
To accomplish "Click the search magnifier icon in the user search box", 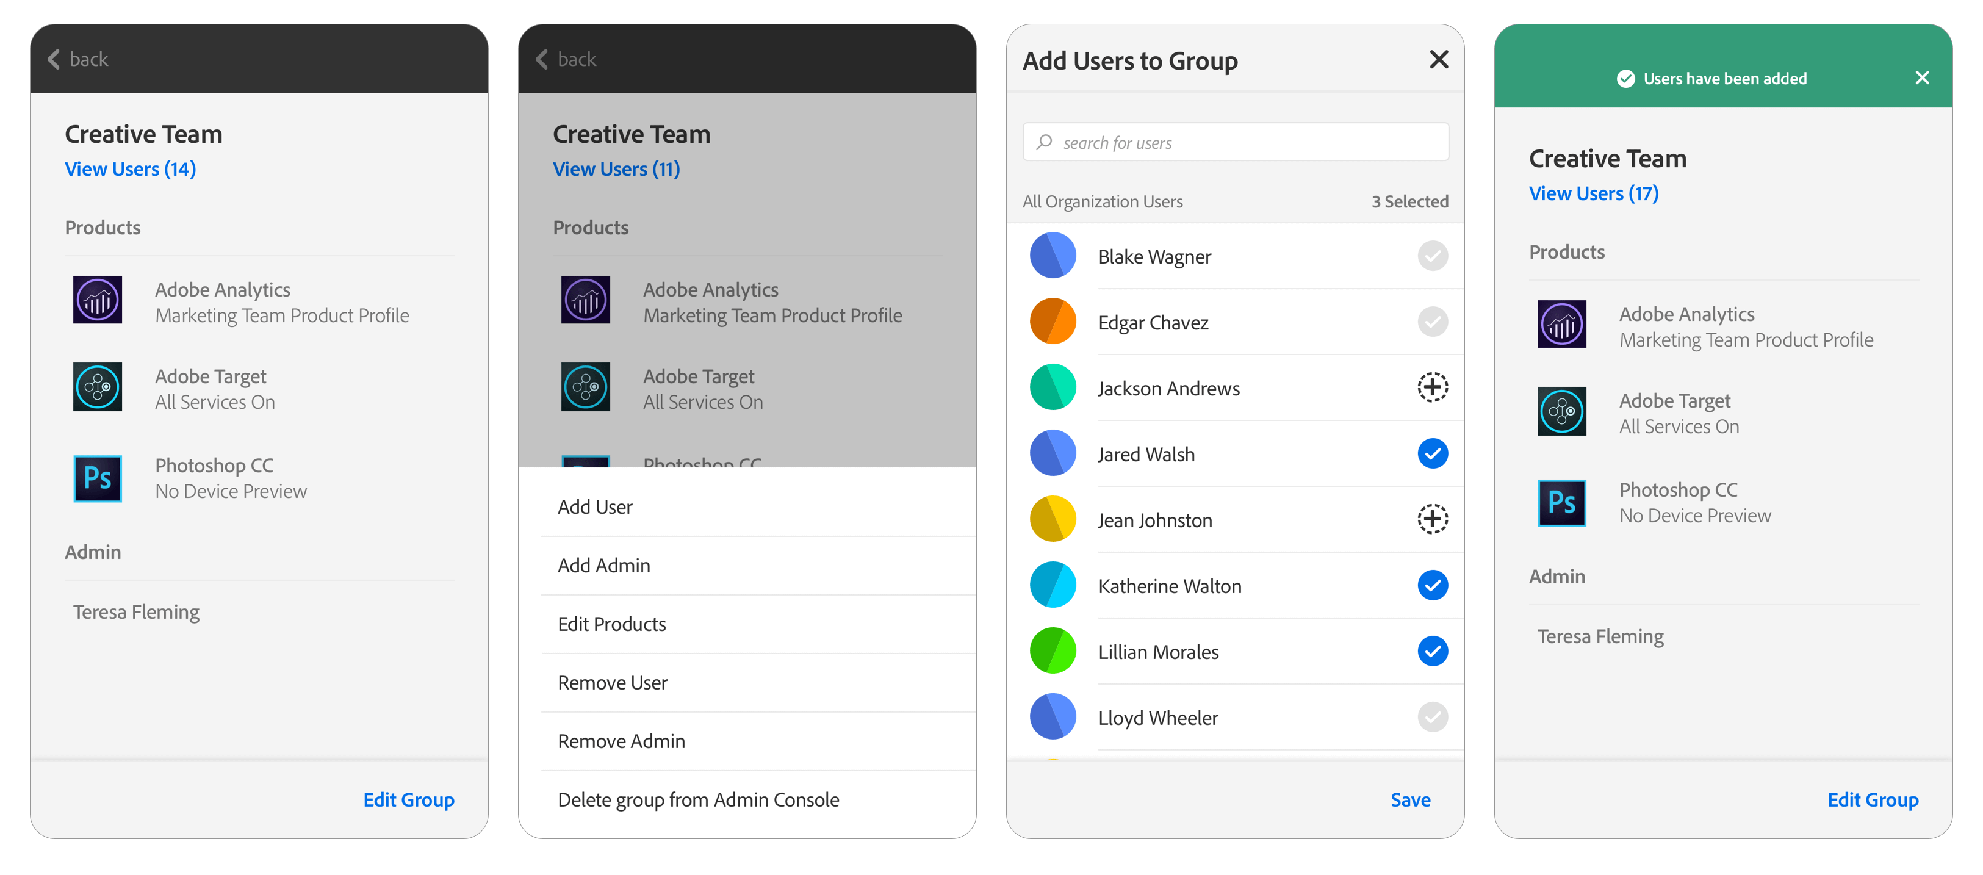I will pos(1044,142).
